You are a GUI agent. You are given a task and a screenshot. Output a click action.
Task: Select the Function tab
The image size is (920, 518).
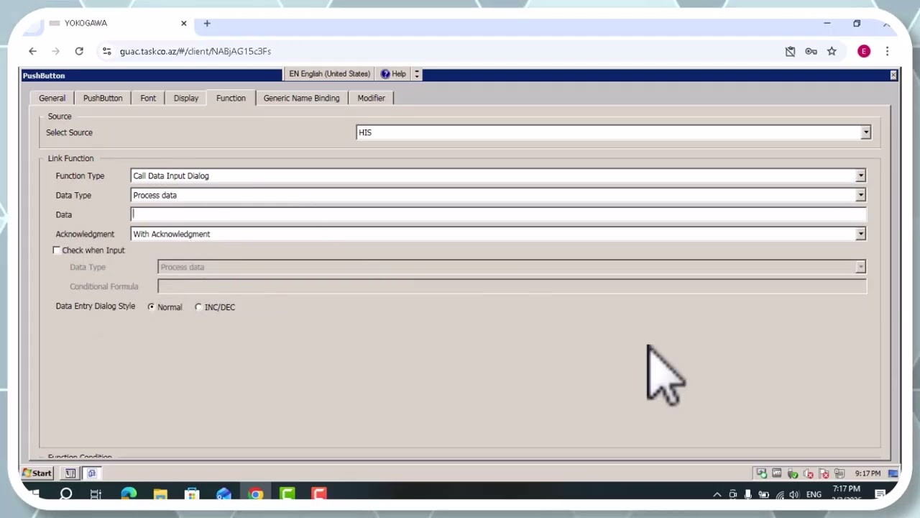(231, 98)
